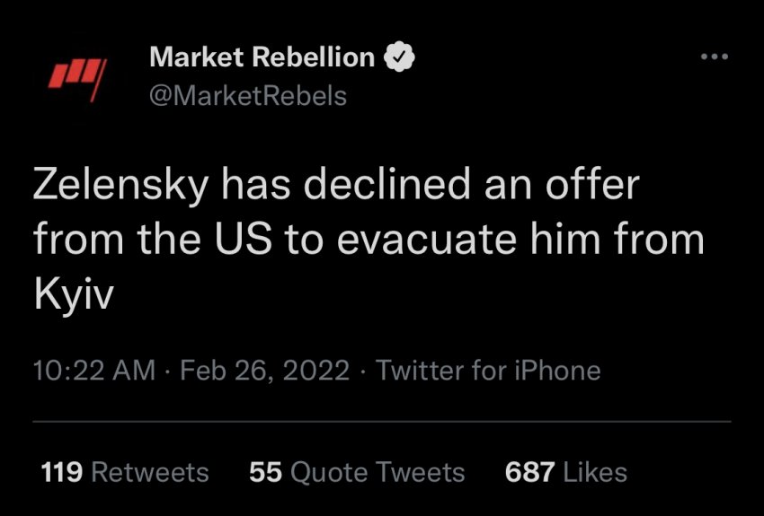This screenshot has width=764, height=516.
Task: Click the number 55 quote count
Action: (266, 472)
